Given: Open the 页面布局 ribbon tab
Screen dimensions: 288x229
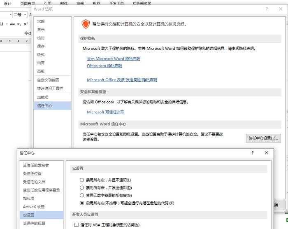Looking at the screenshot, I should coord(28,3).
